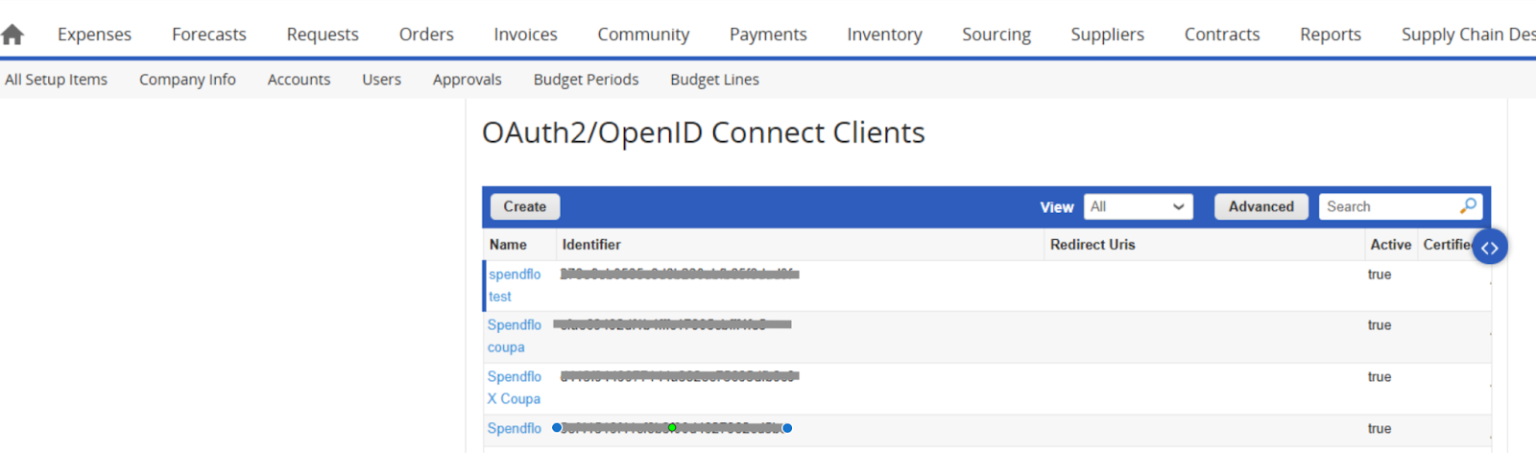
Task: Open the View dropdown set to All
Action: pyautogui.click(x=1139, y=206)
